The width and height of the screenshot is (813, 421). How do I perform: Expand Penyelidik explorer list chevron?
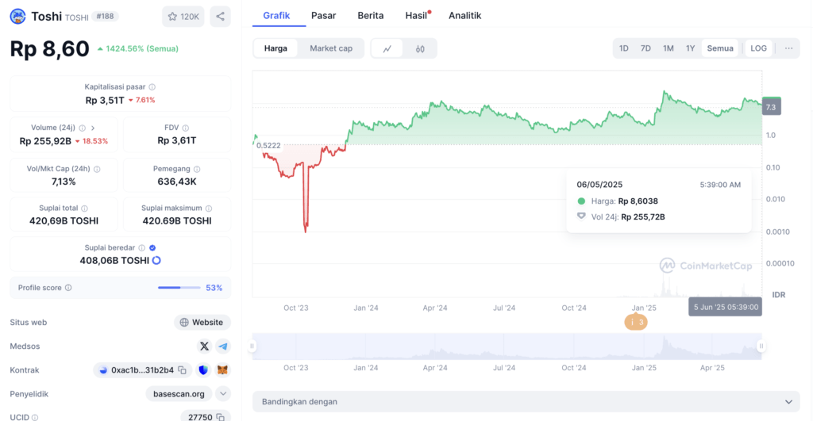(223, 393)
